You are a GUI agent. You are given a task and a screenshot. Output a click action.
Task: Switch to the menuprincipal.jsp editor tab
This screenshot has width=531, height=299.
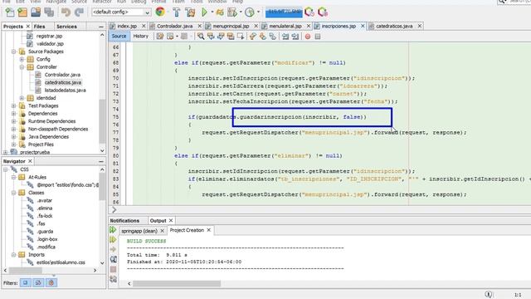(x=231, y=26)
